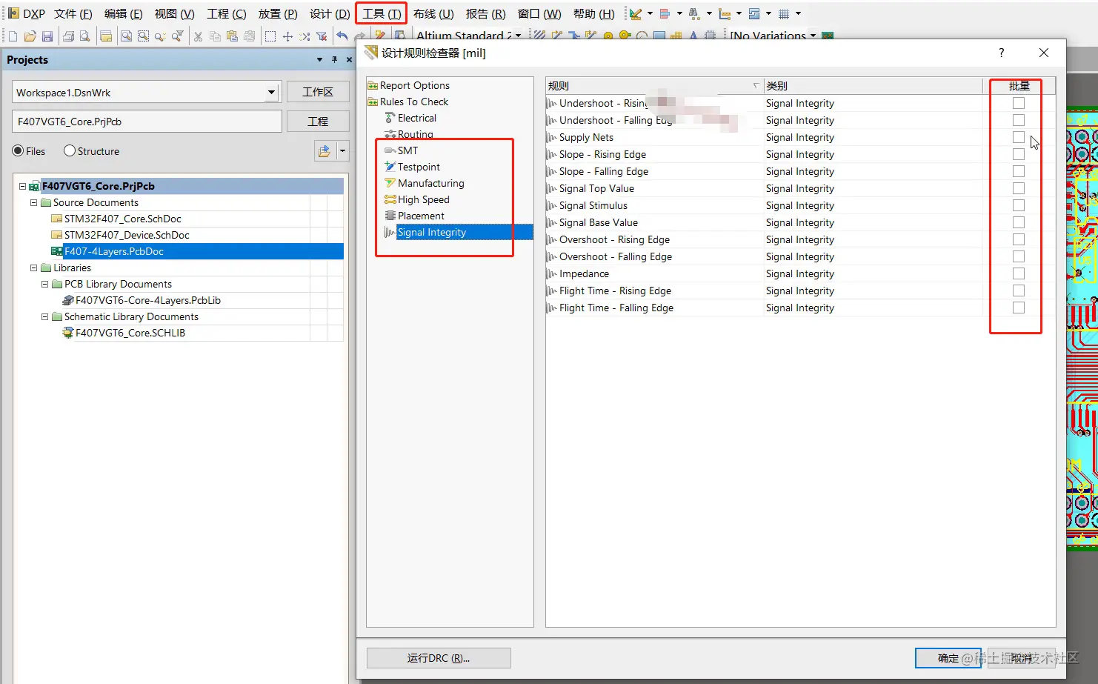Screen dimensions: 1098x684
Task: Click the Zoom Selected Objects icon
Action: tap(143, 36)
